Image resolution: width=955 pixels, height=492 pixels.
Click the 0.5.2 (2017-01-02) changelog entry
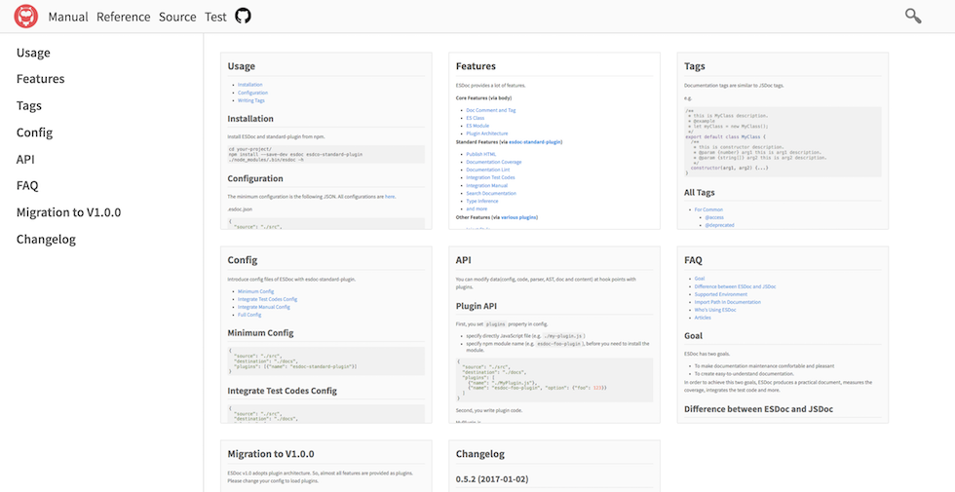pos(492,479)
